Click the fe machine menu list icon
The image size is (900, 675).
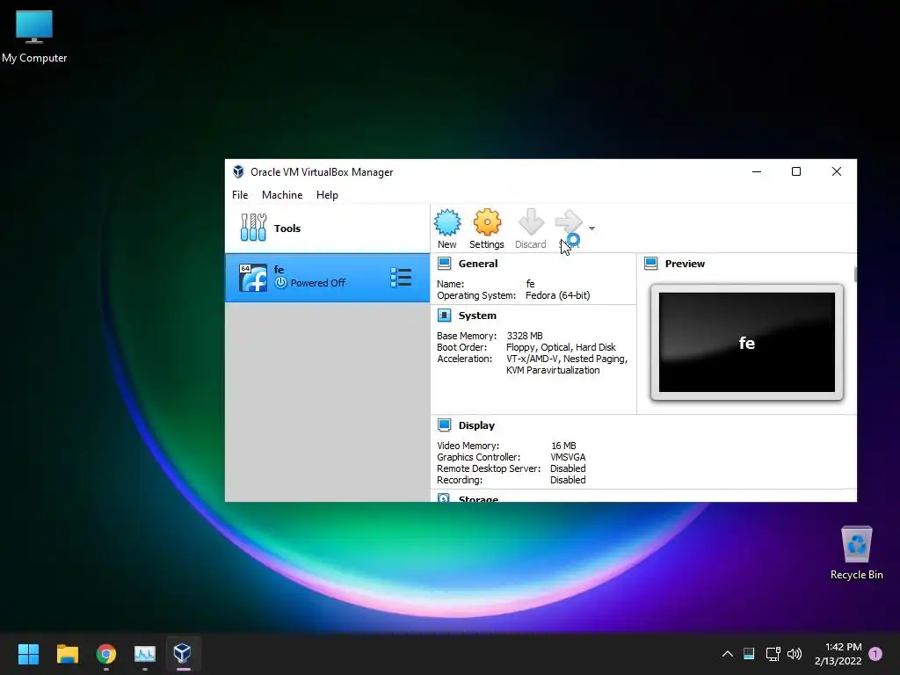tap(401, 277)
